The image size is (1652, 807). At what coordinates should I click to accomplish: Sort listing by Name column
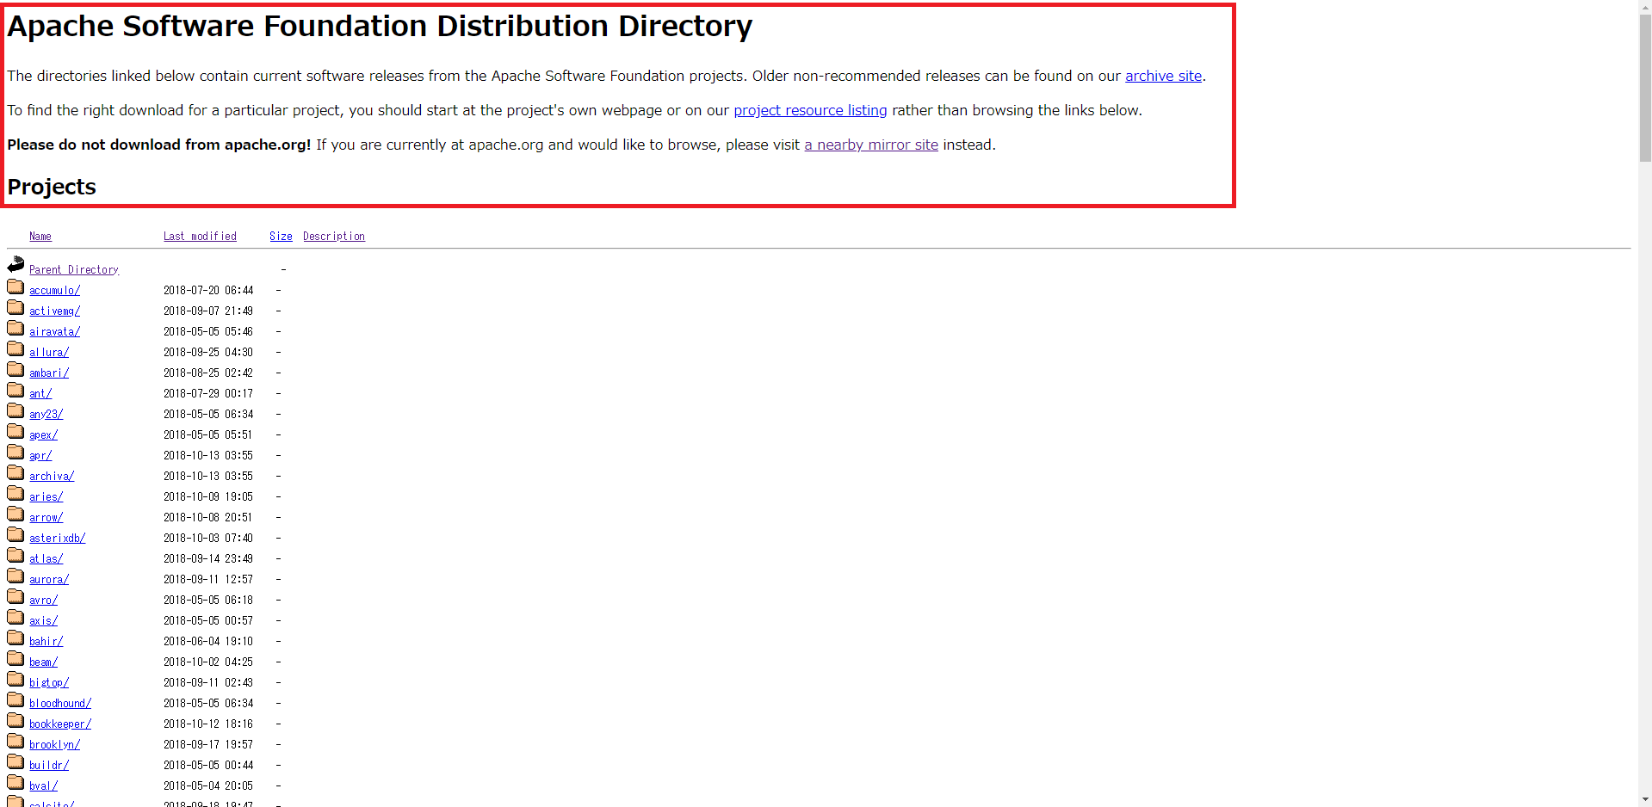pyautogui.click(x=40, y=237)
